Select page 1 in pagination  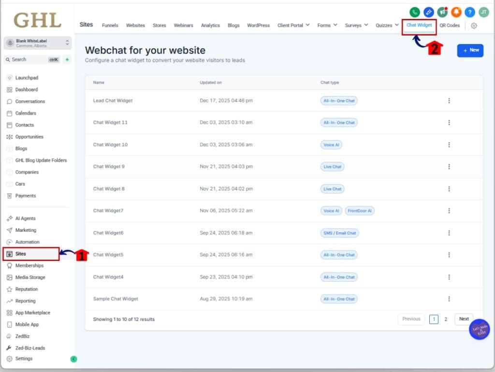point(434,319)
